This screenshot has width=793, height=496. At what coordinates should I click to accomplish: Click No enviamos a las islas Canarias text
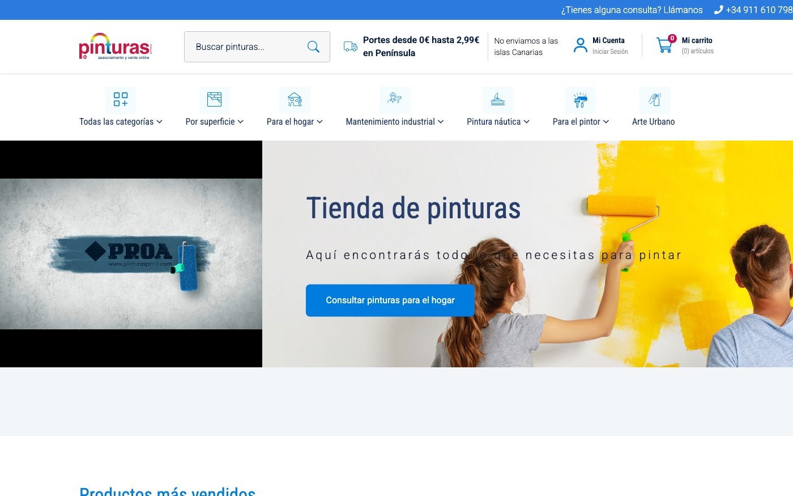[x=526, y=46]
